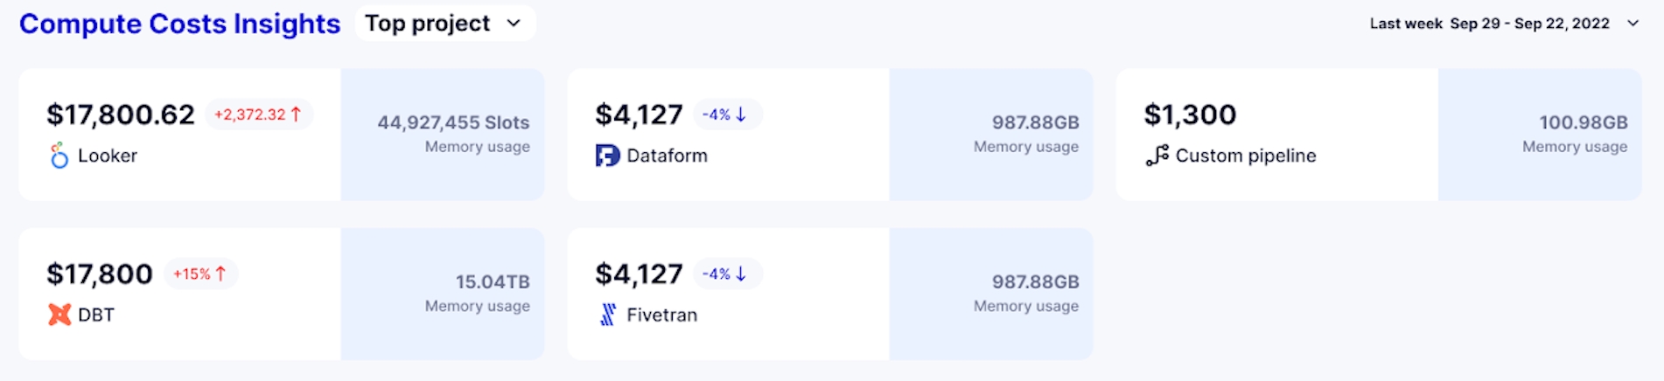Click the 15.04TB memory usage panel
The height and width of the screenshot is (381, 1664).
pyautogui.click(x=443, y=294)
